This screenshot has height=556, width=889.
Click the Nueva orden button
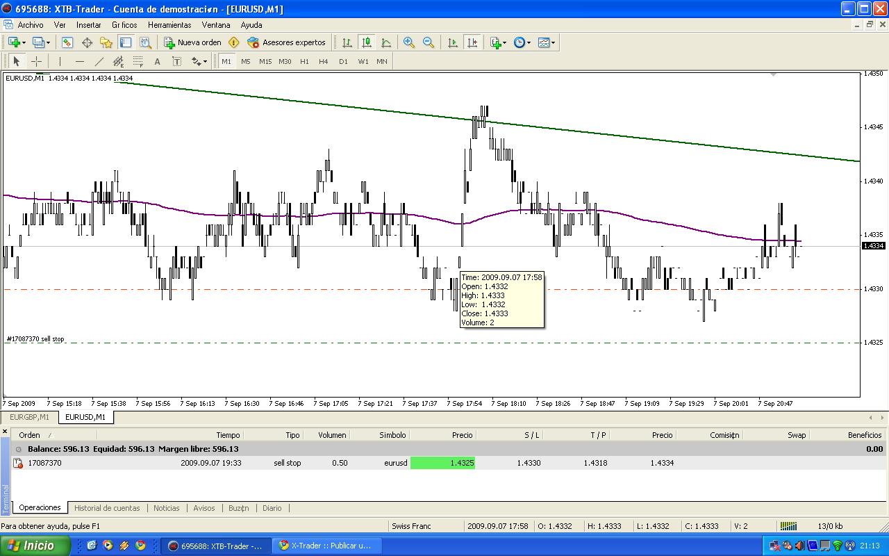click(x=192, y=42)
